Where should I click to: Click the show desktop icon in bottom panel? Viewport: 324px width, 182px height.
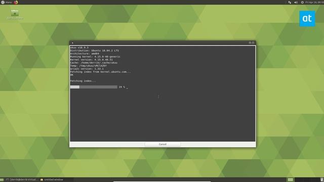pos(2,180)
